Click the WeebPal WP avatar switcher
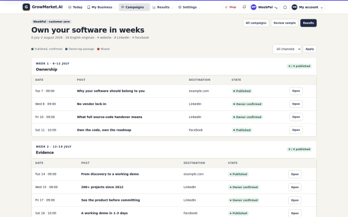 coord(265,7)
